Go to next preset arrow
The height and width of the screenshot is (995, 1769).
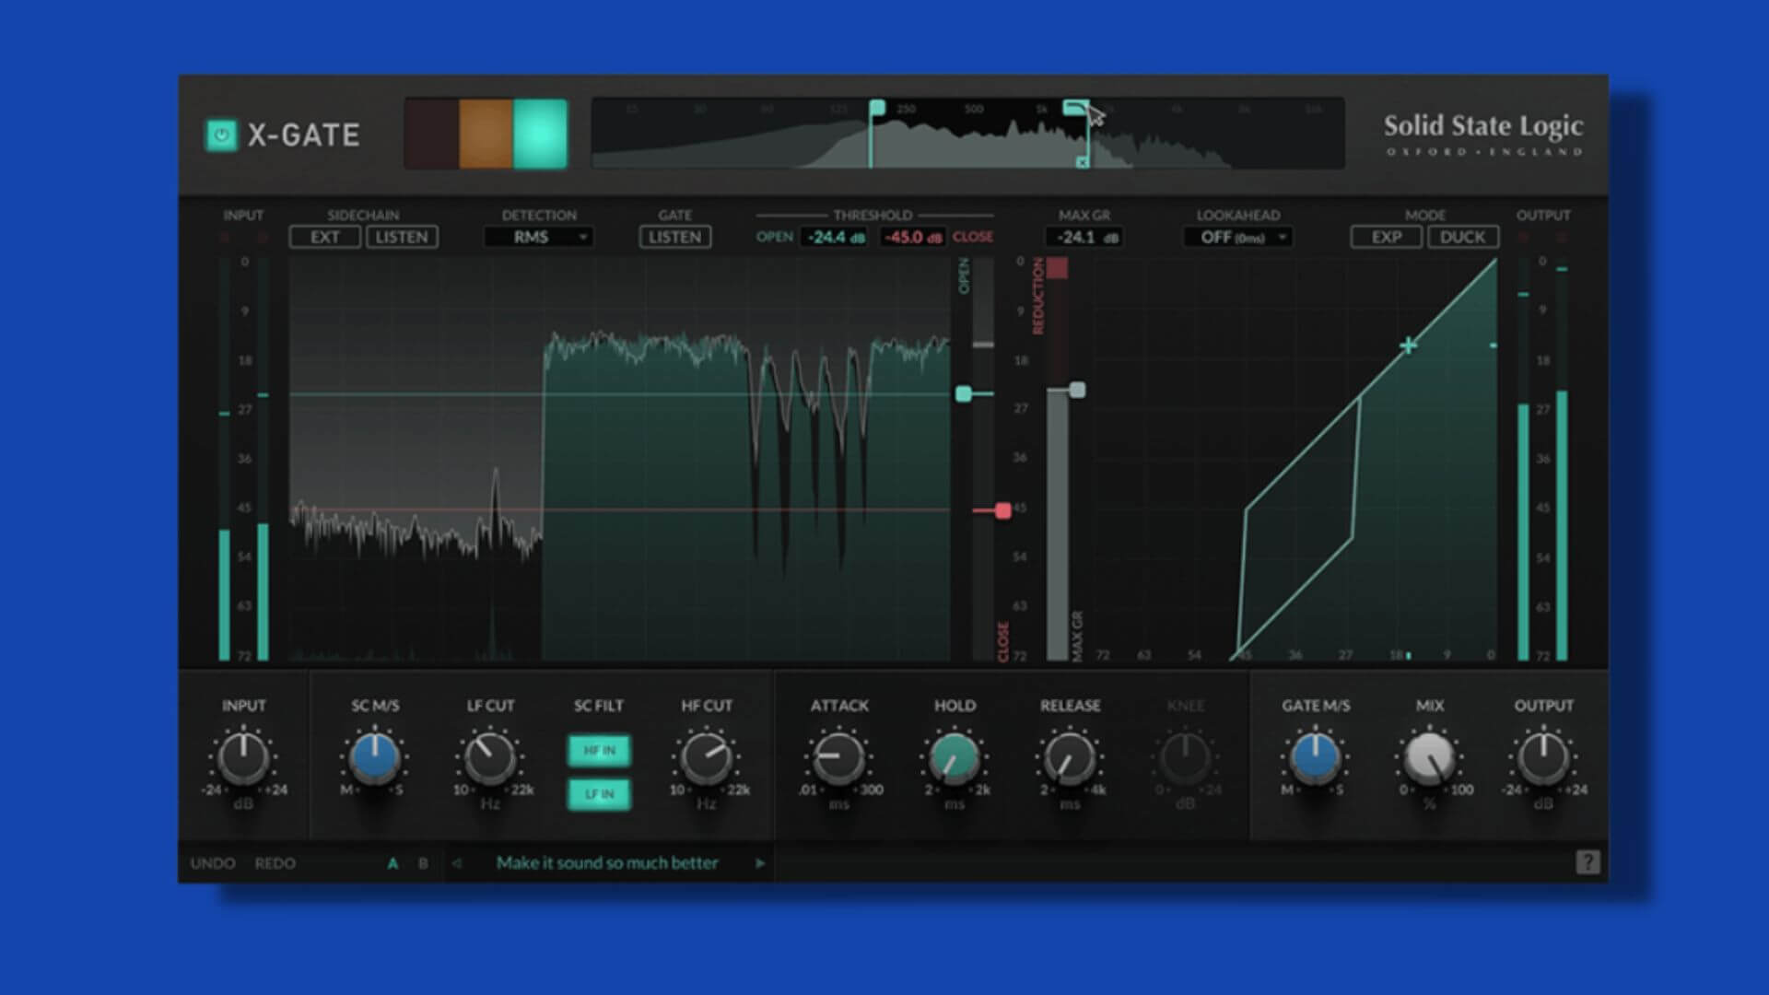point(760,863)
